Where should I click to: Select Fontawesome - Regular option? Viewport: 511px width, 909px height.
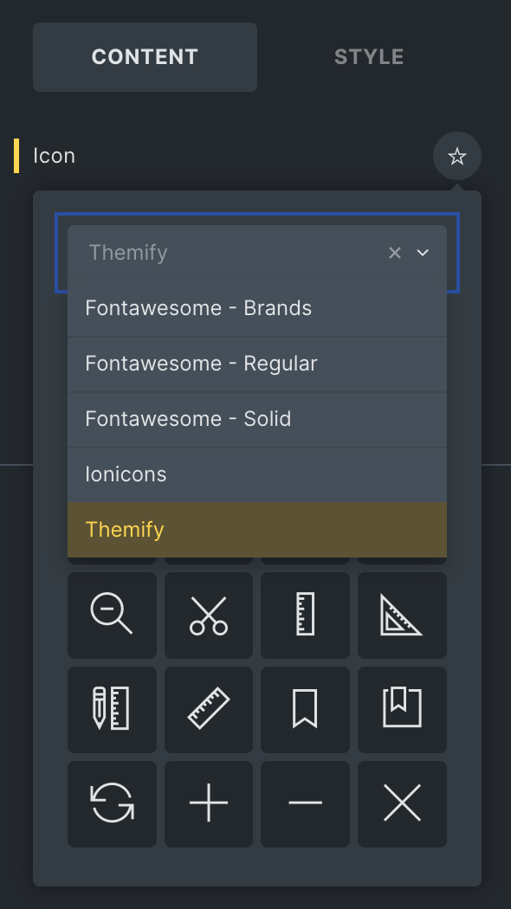(257, 364)
